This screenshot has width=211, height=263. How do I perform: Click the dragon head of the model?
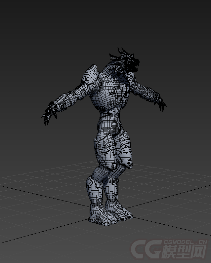(x=127, y=62)
